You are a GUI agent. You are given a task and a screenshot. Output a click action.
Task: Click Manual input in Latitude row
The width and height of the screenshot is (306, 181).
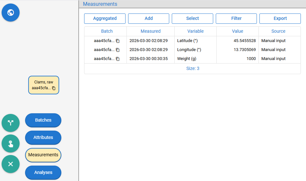pyautogui.click(x=274, y=41)
